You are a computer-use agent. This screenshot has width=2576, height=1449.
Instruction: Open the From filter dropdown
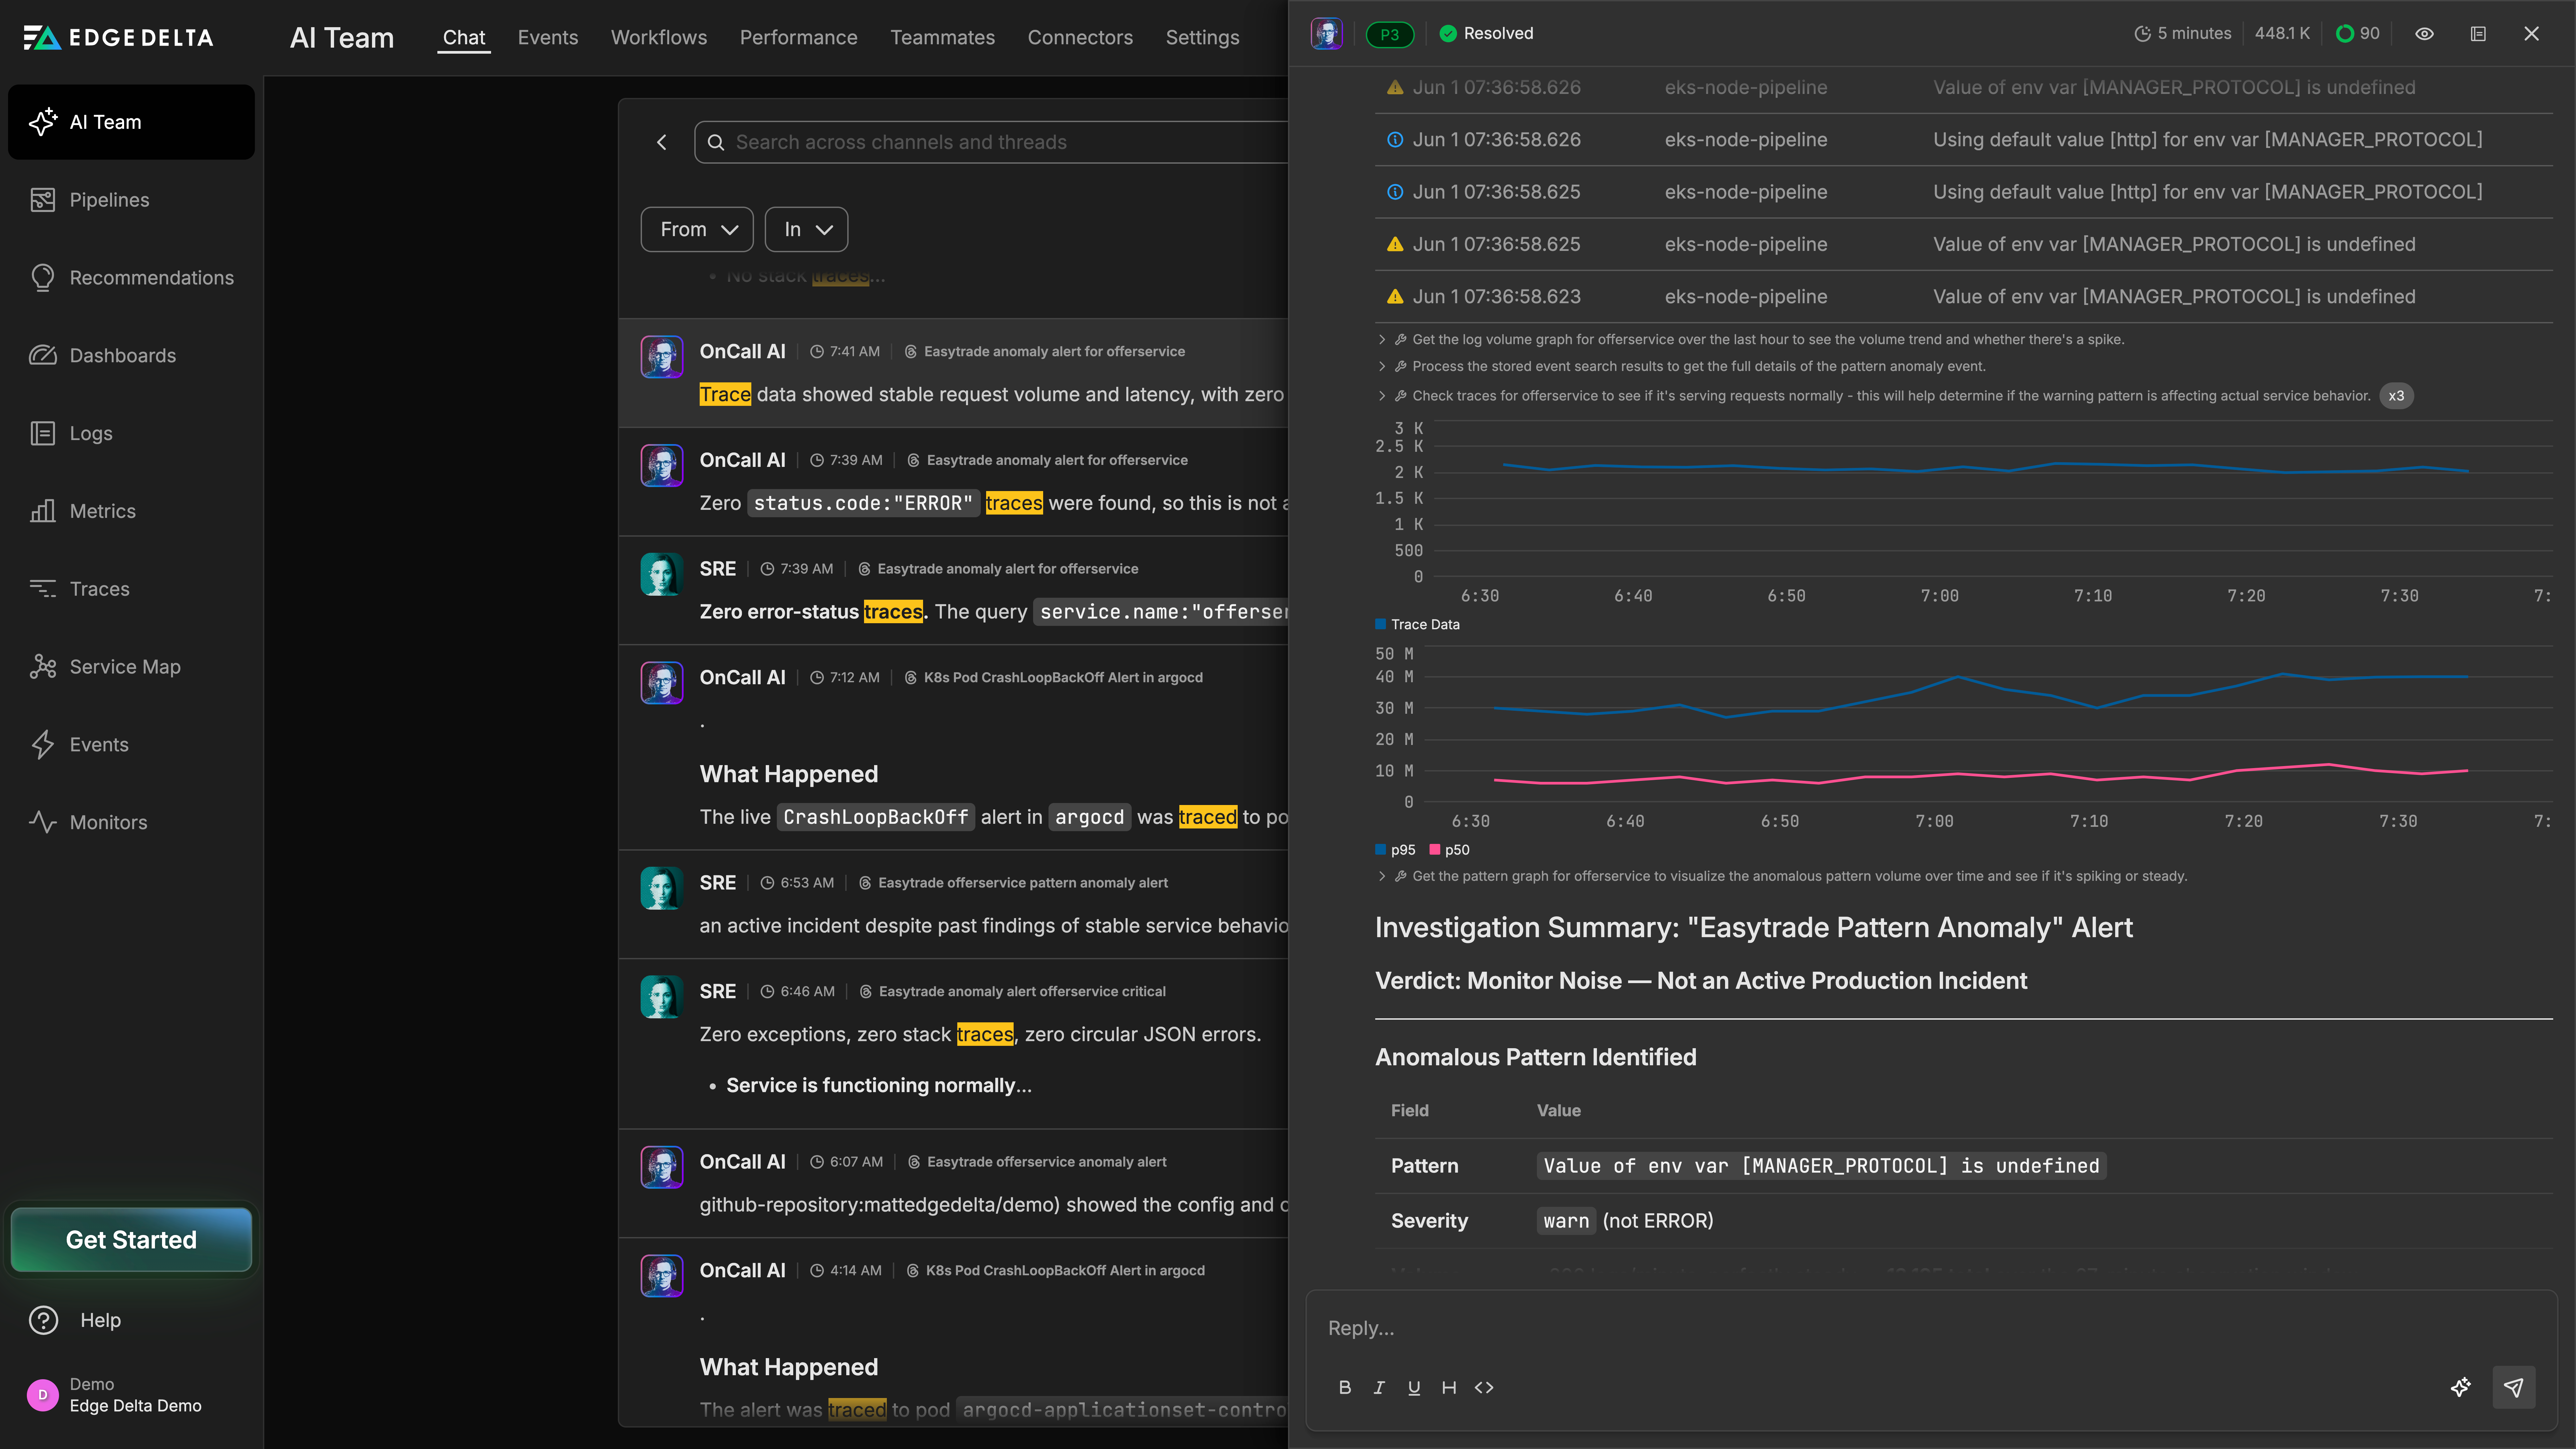point(697,230)
